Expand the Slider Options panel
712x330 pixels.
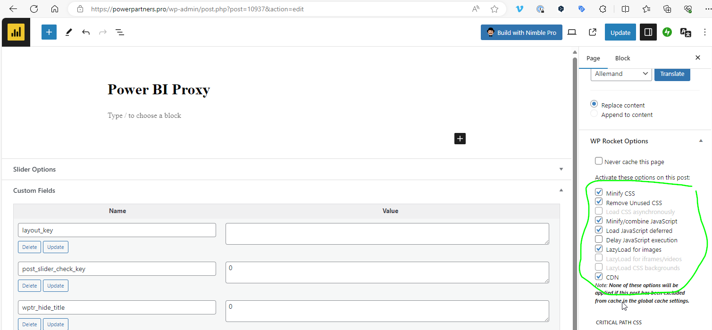coord(561,169)
